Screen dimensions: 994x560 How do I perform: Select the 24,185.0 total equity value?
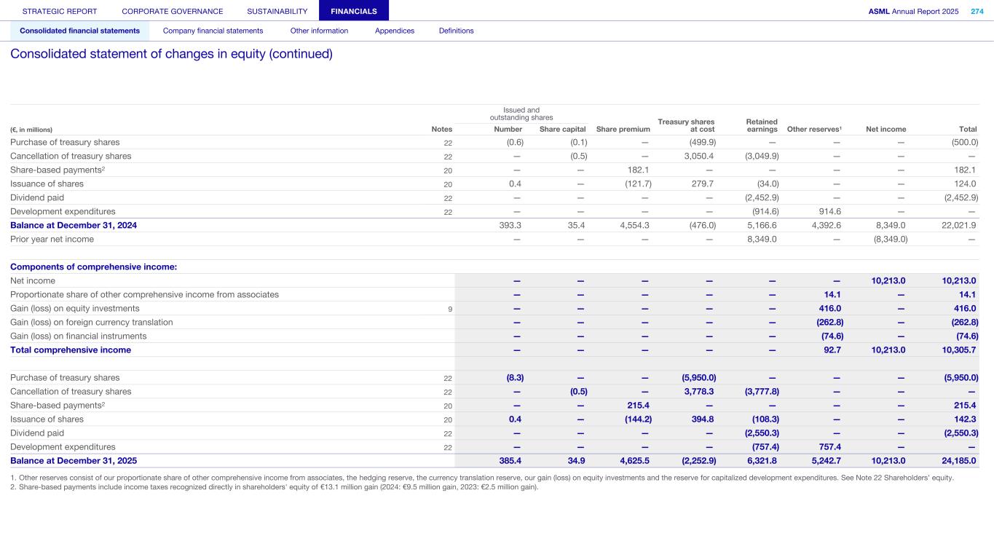pyautogui.click(x=955, y=461)
